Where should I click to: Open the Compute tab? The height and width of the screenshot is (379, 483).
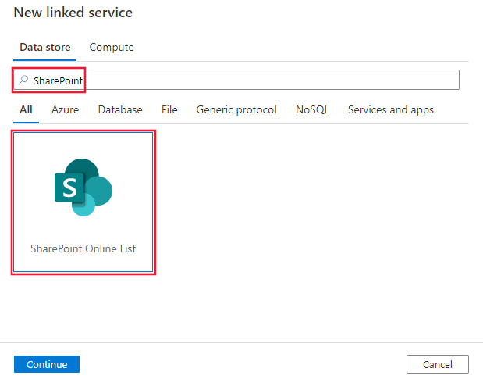pos(112,47)
